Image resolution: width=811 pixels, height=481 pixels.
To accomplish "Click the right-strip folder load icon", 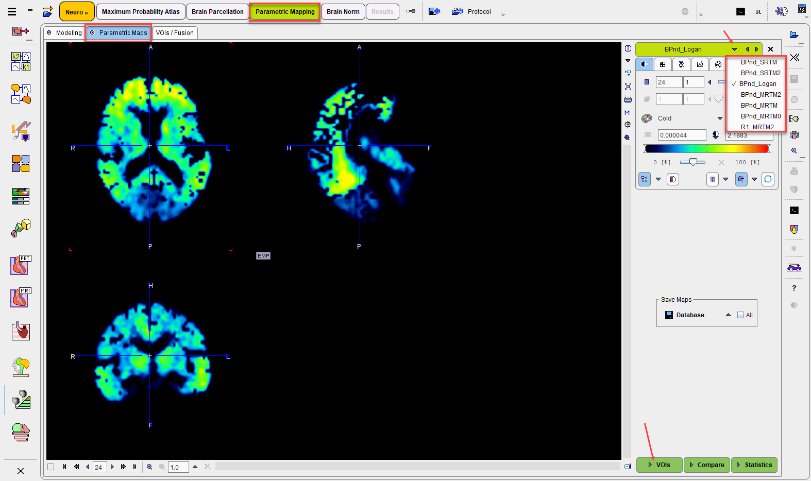I will (794, 35).
